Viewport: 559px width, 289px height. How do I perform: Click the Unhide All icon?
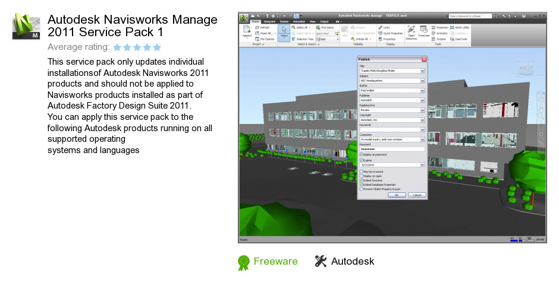coord(353,39)
